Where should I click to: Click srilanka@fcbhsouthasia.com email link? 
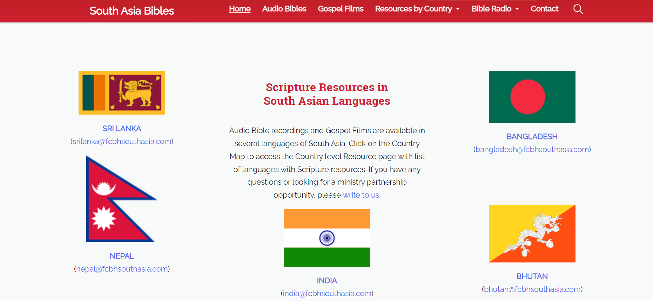(122, 141)
